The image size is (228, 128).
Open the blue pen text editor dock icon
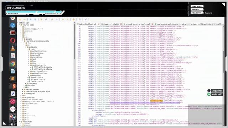13,94
